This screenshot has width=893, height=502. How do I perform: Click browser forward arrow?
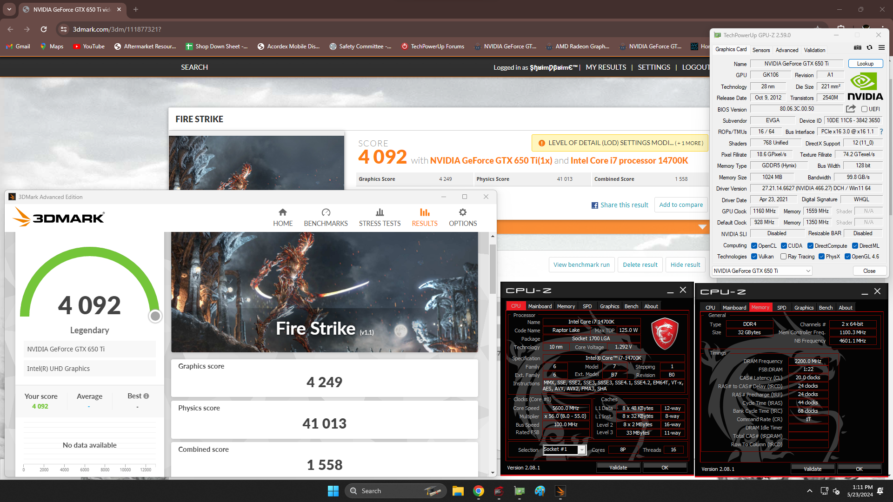click(27, 29)
